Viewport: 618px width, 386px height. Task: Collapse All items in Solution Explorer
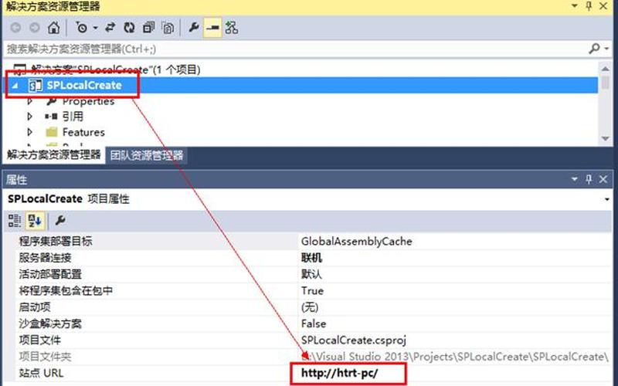[x=148, y=28]
